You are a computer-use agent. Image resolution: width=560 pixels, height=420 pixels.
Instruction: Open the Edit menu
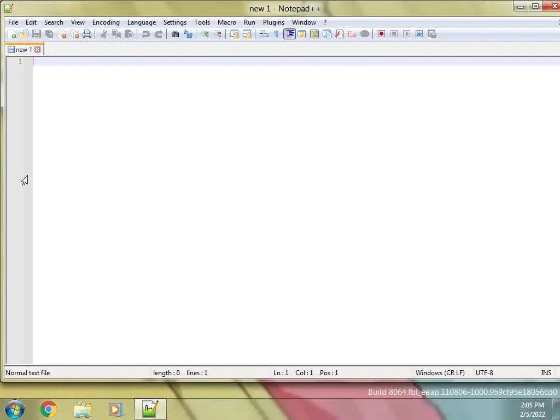point(31,22)
